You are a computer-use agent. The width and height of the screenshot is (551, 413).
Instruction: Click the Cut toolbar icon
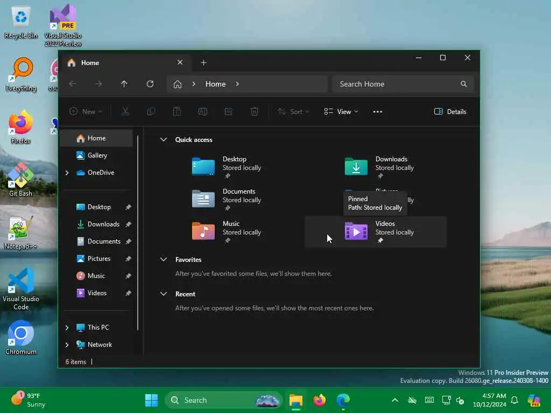coord(125,112)
